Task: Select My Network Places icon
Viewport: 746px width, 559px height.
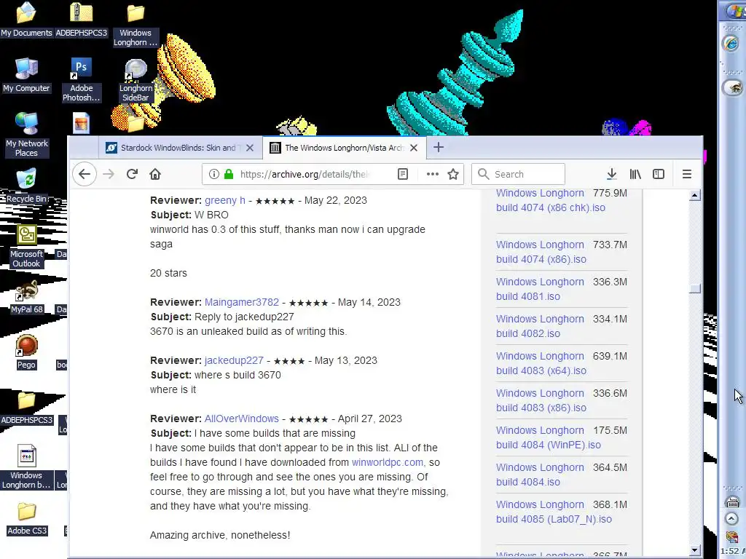Action: pos(26,135)
